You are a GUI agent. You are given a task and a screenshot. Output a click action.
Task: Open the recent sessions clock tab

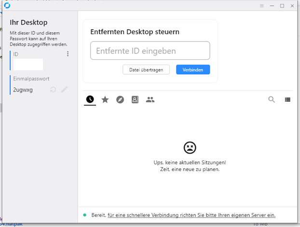(90, 99)
